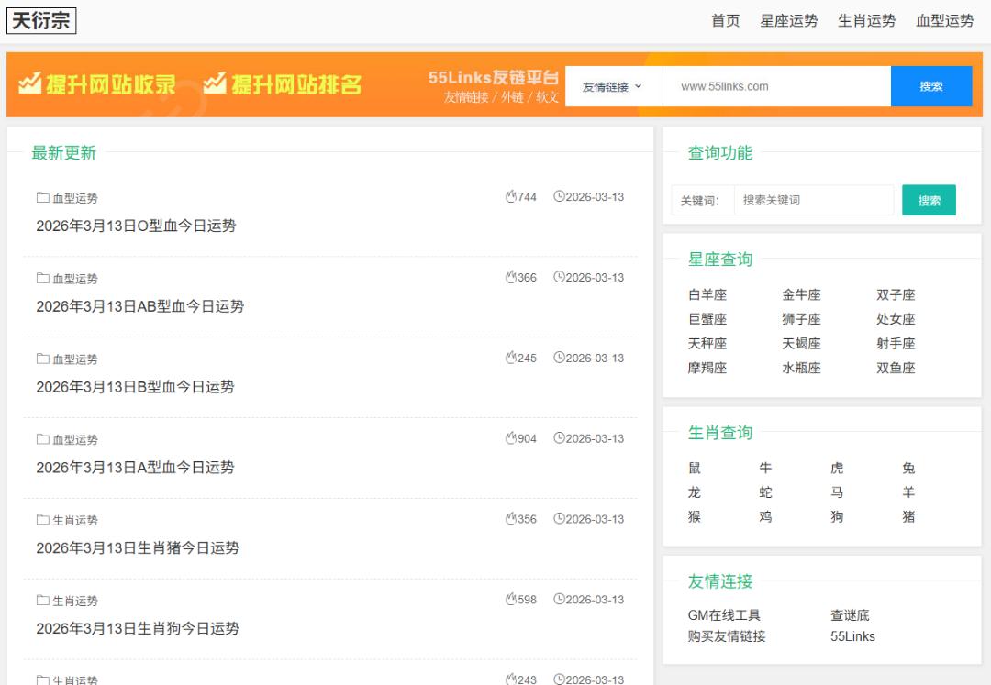The image size is (991, 685).
Task: Click the 天衍宗 site logo
Action: pos(41,21)
